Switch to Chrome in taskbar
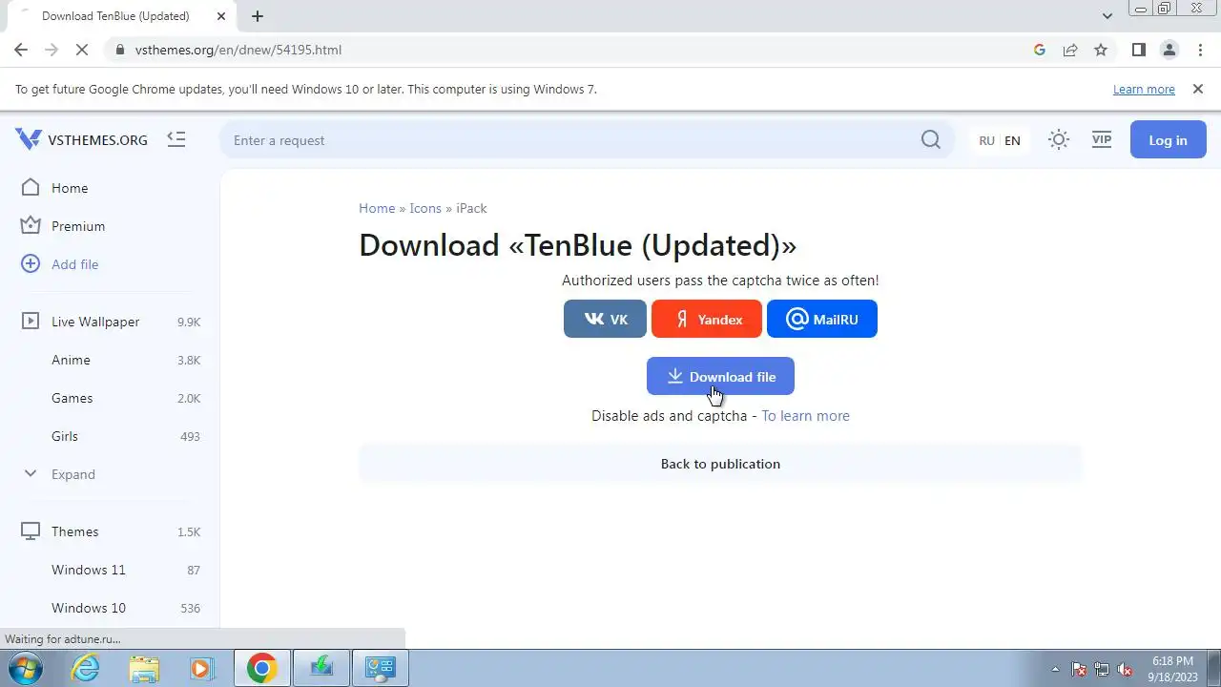 tap(262, 668)
